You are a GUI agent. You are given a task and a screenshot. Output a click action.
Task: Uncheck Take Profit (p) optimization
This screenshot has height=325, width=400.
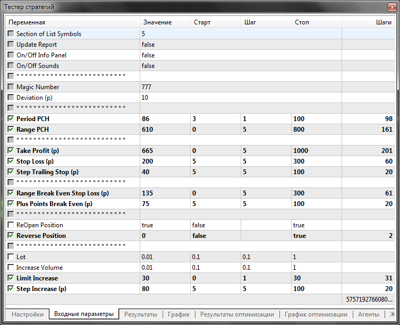coord(11,150)
